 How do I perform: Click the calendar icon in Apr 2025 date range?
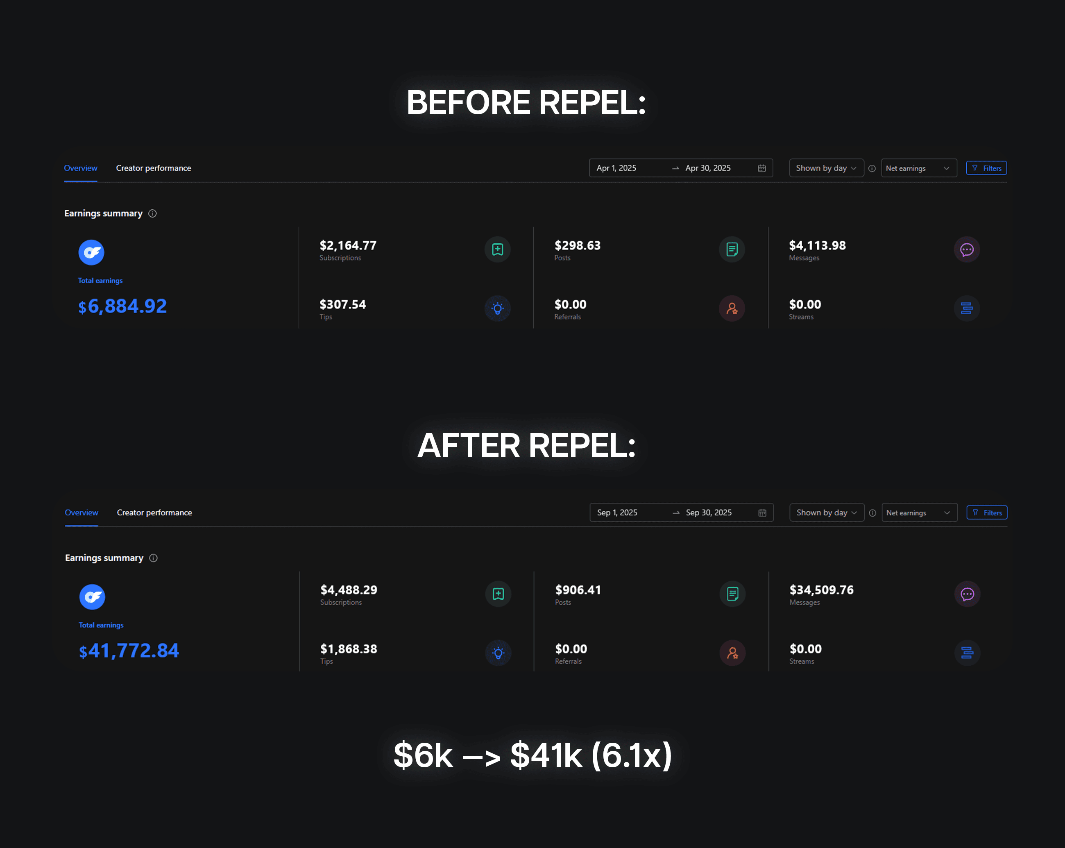click(x=762, y=168)
